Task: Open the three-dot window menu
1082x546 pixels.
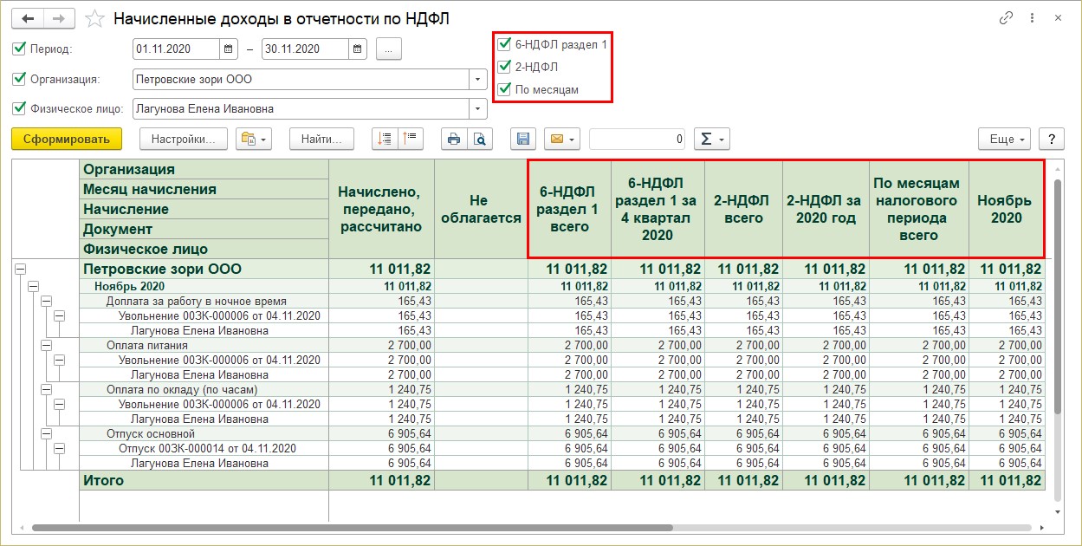Action: click(x=1032, y=18)
